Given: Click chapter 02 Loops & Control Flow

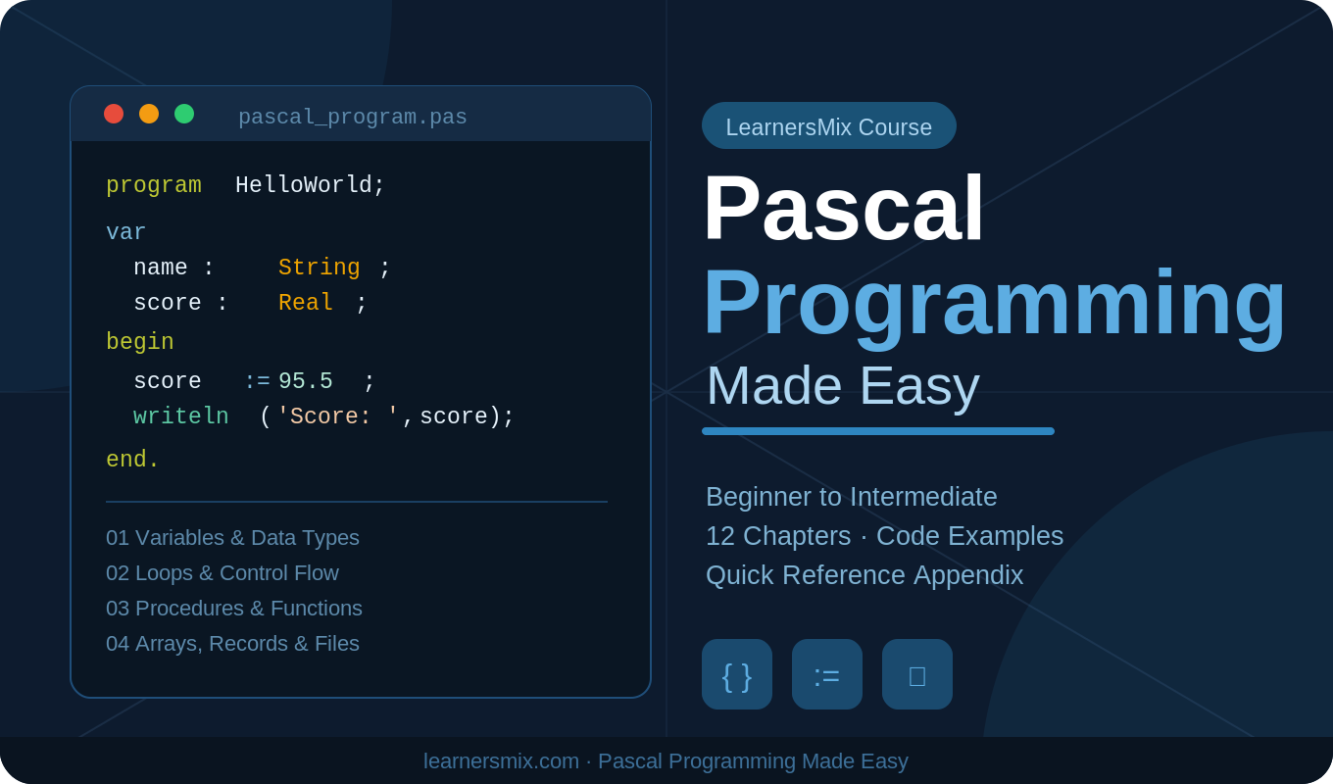Looking at the screenshot, I should pyautogui.click(x=222, y=573).
